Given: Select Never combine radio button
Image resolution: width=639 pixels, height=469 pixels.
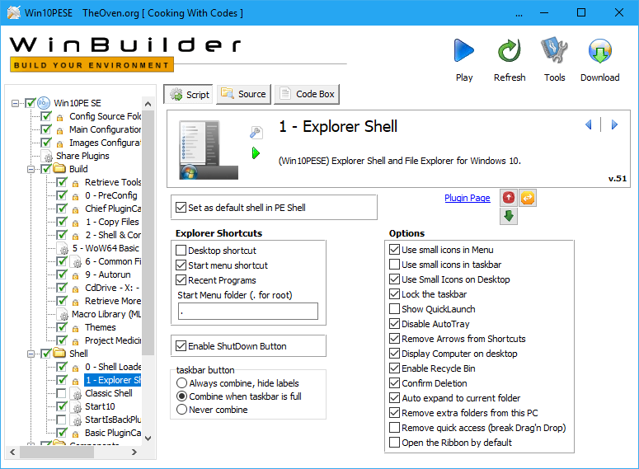Looking at the screenshot, I should [x=181, y=410].
